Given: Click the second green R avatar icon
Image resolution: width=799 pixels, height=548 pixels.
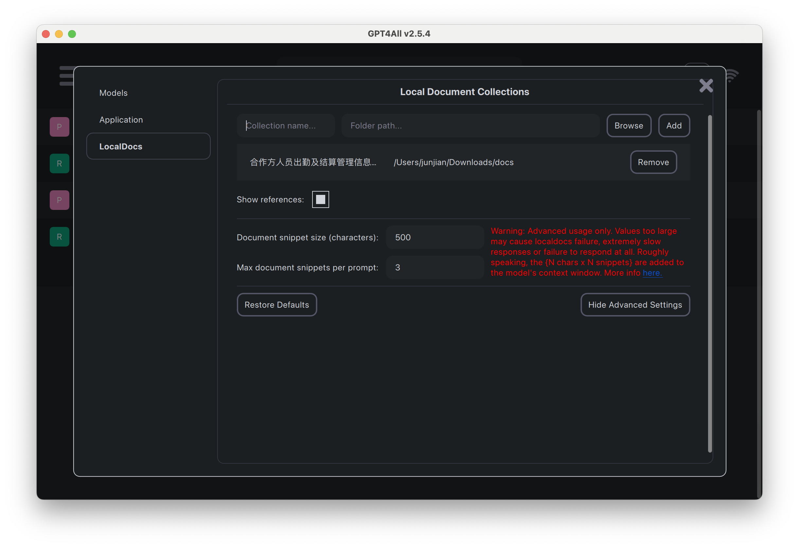Looking at the screenshot, I should pos(60,237).
